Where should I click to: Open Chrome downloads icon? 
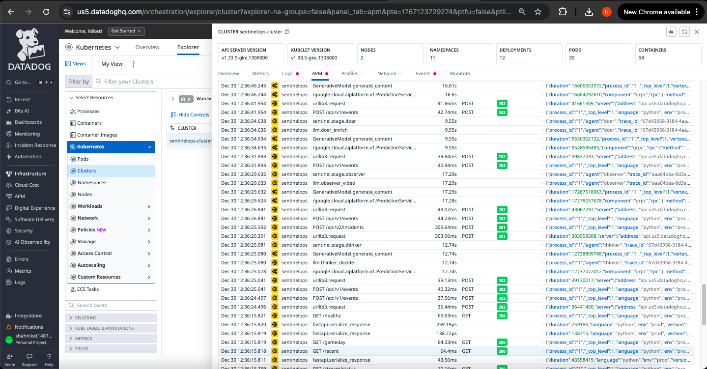[x=589, y=12]
